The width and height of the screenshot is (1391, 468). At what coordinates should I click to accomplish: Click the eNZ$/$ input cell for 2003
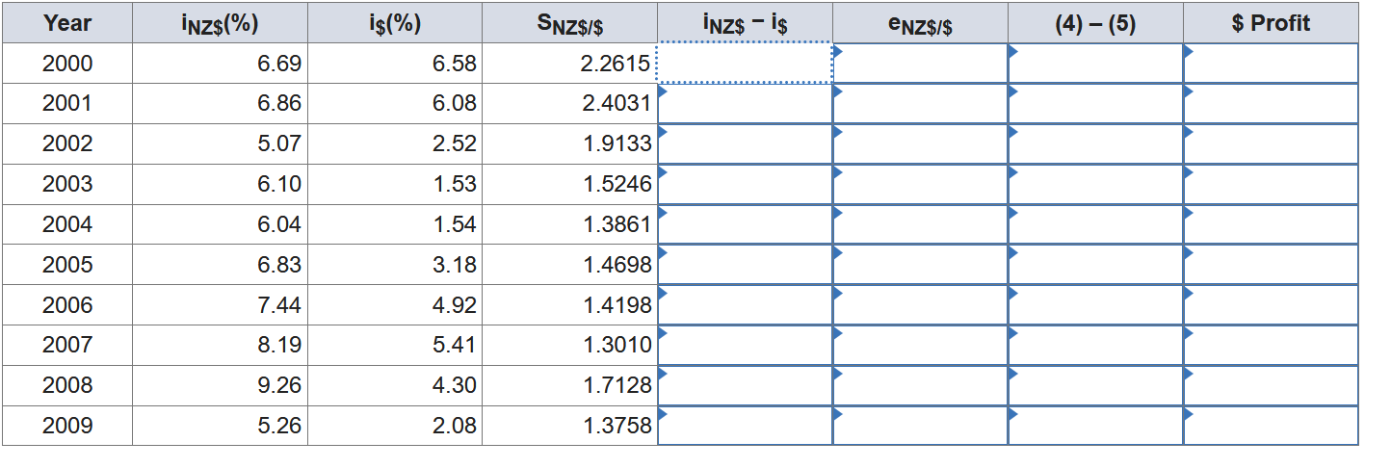click(x=920, y=184)
